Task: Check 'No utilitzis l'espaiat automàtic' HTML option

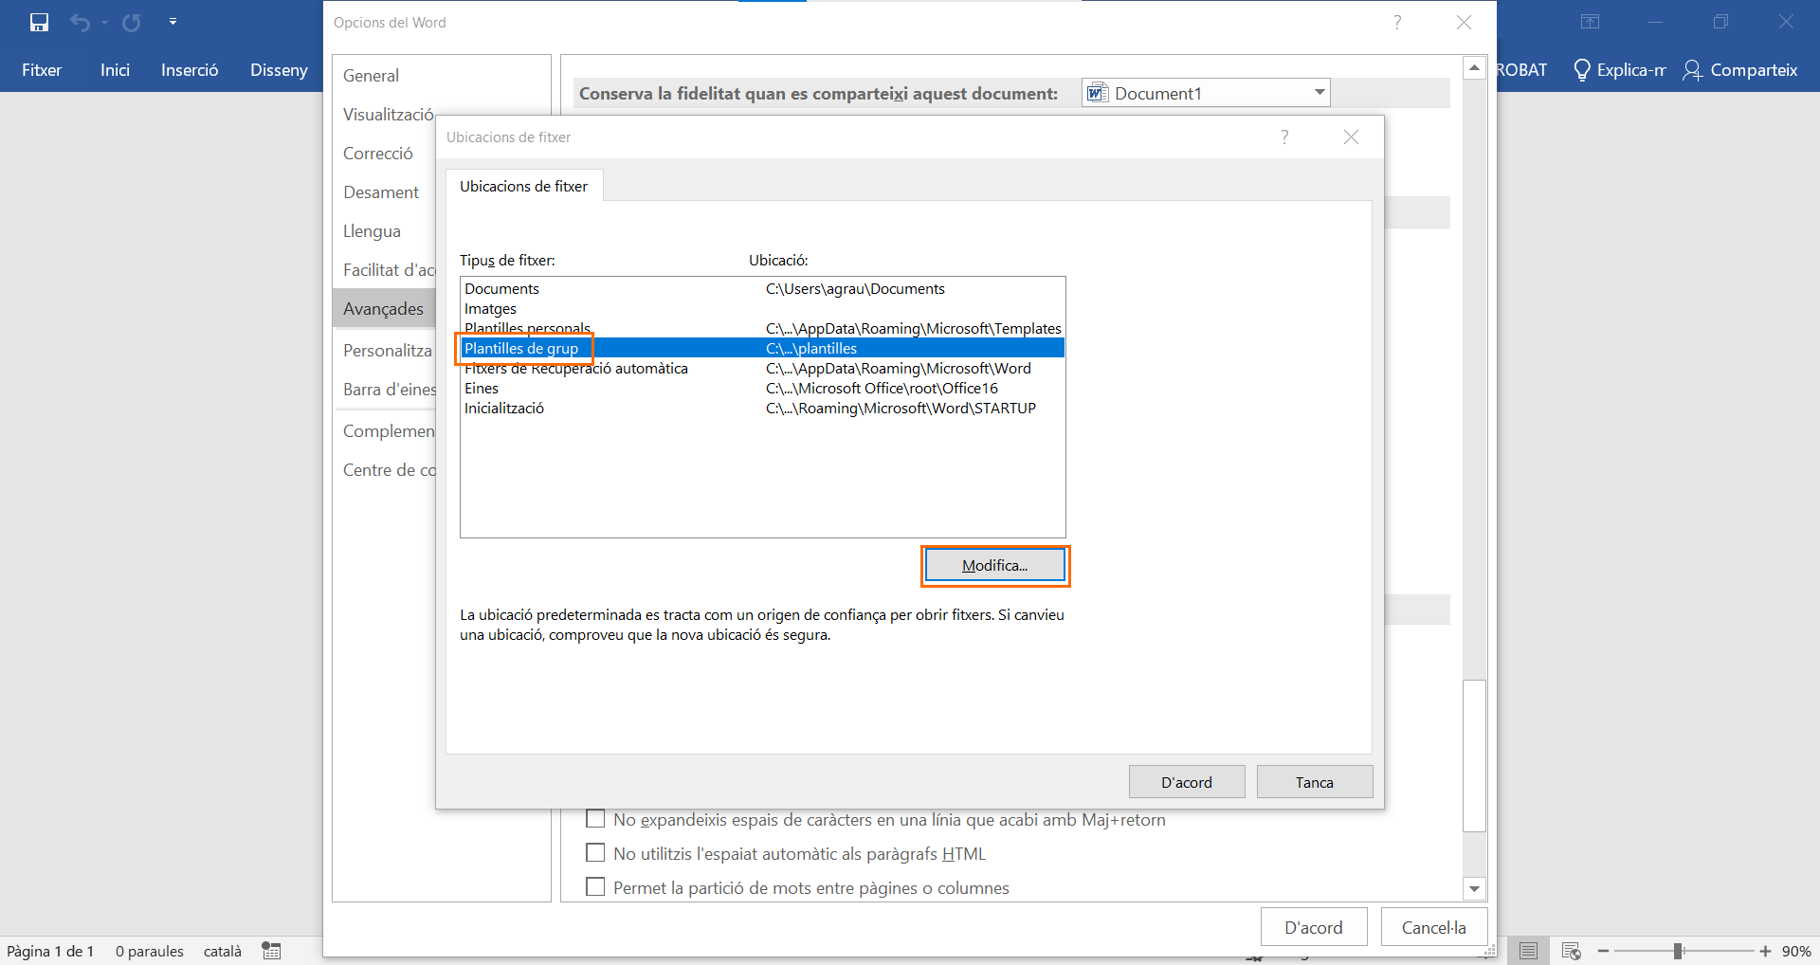Action: (595, 853)
